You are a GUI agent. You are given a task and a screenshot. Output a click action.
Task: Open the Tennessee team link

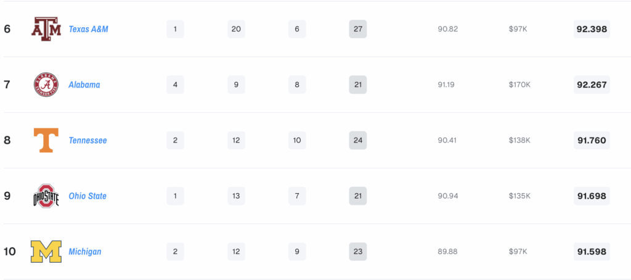[88, 140]
